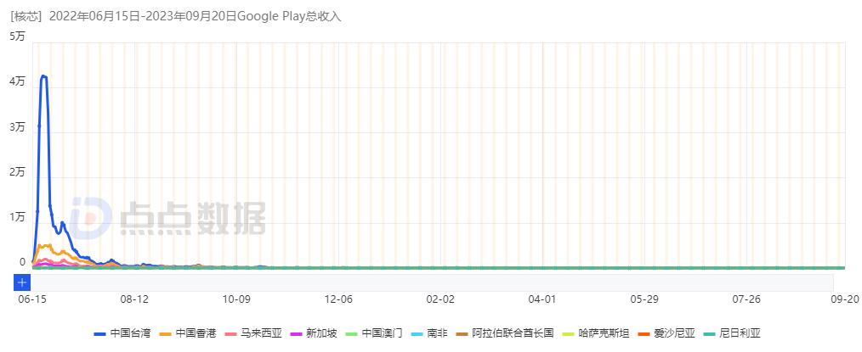Image resolution: width=862 pixels, height=352 pixels.
Task: Click the 12-06 date axis label
Action: point(338,299)
